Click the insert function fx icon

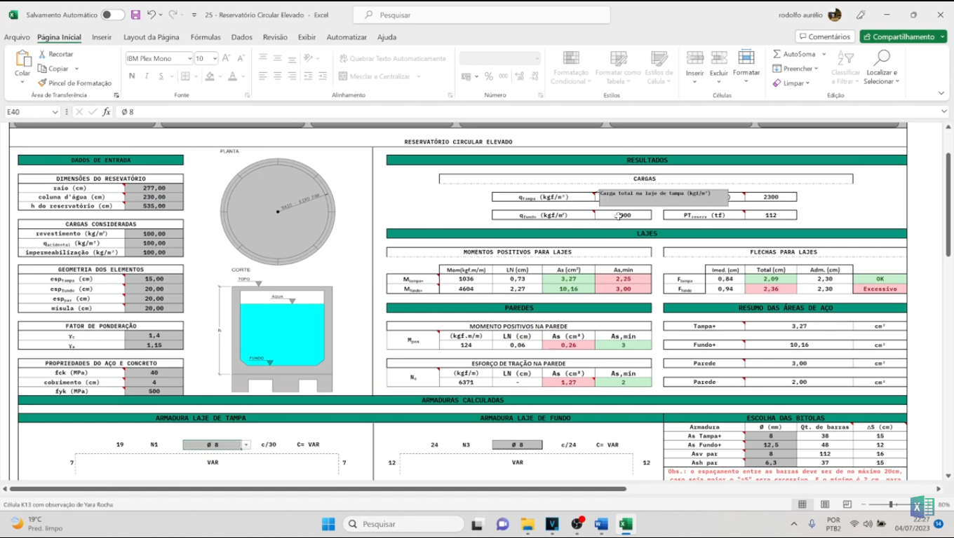(107, 112)
